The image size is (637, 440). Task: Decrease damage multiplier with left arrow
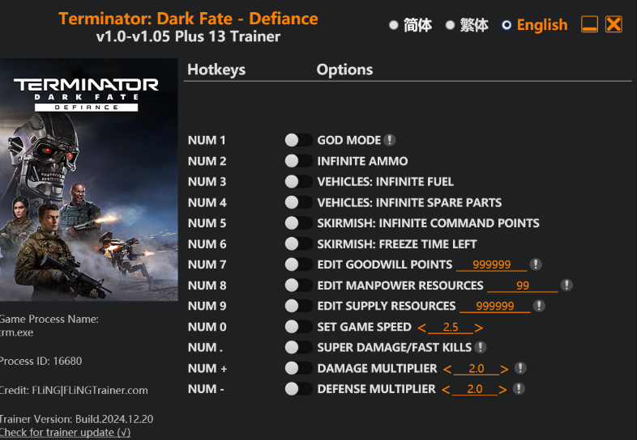tap(447, 369)
